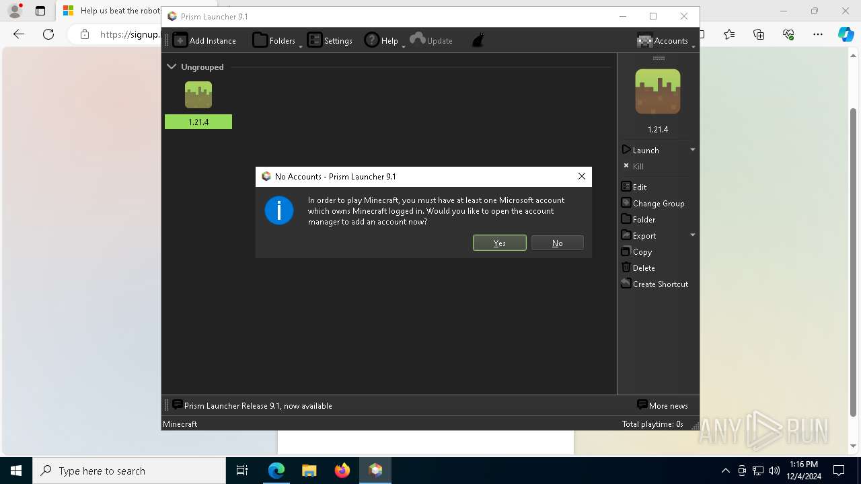Close the No Accounts dialog

pyautogui.click(x=582, y=176)
